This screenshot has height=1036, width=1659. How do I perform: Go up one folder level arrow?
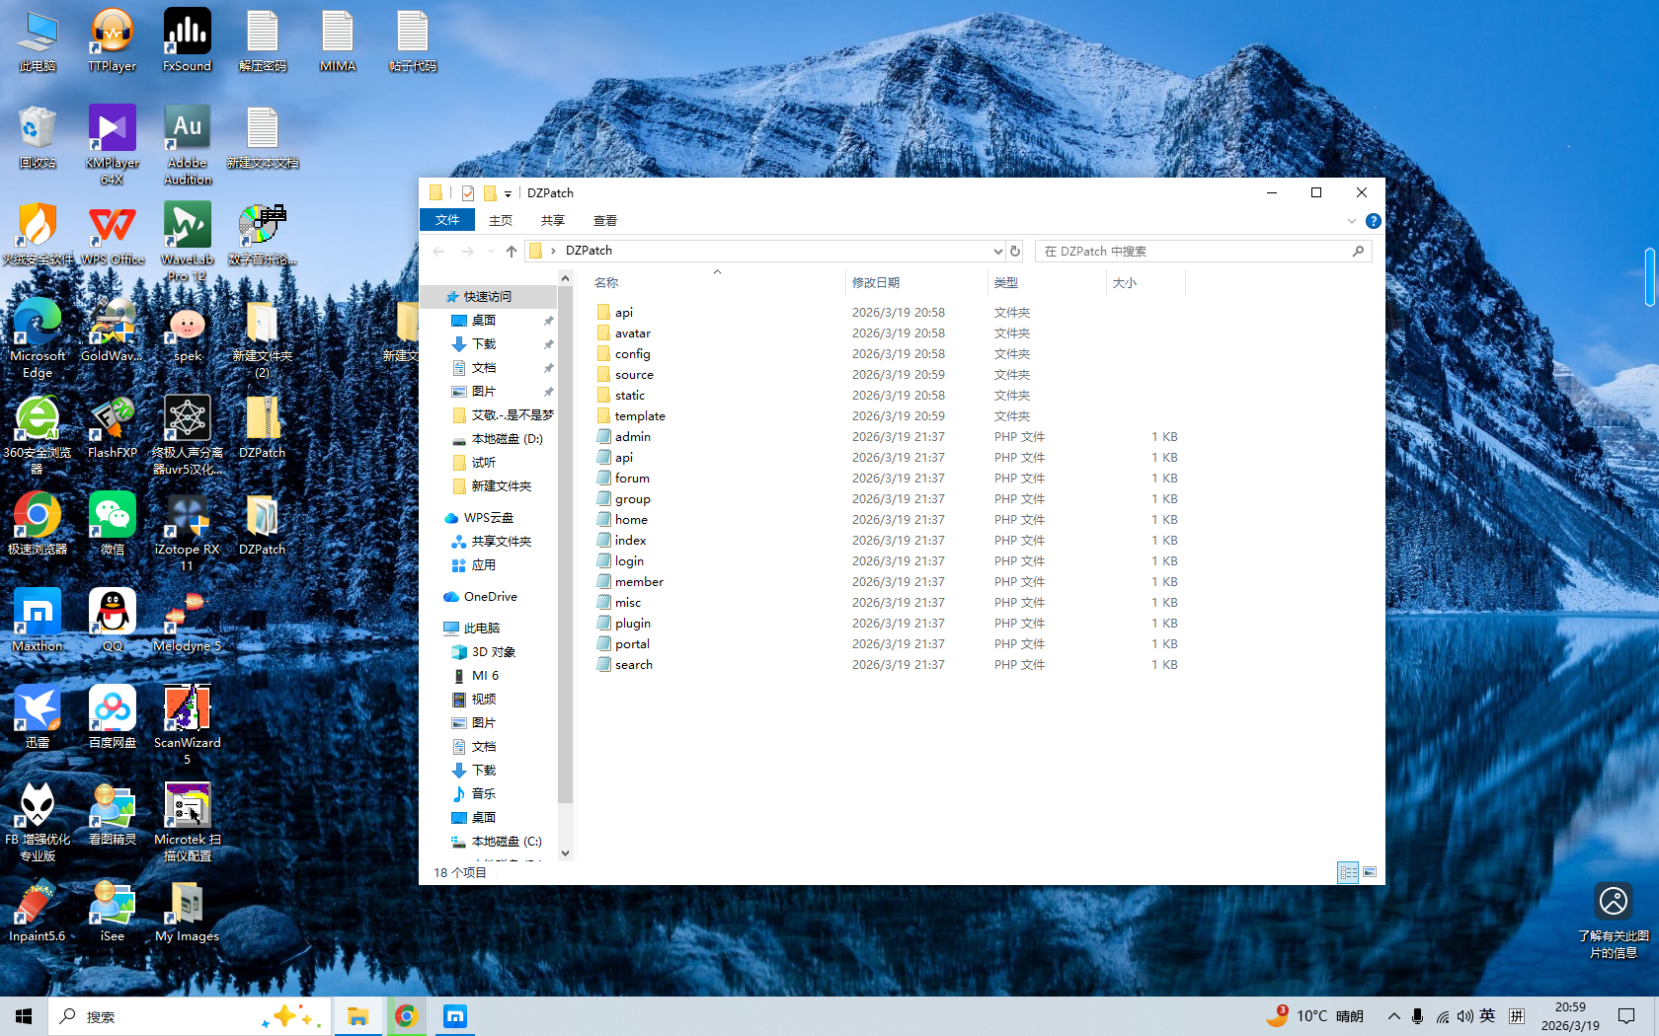coord(512,251)
